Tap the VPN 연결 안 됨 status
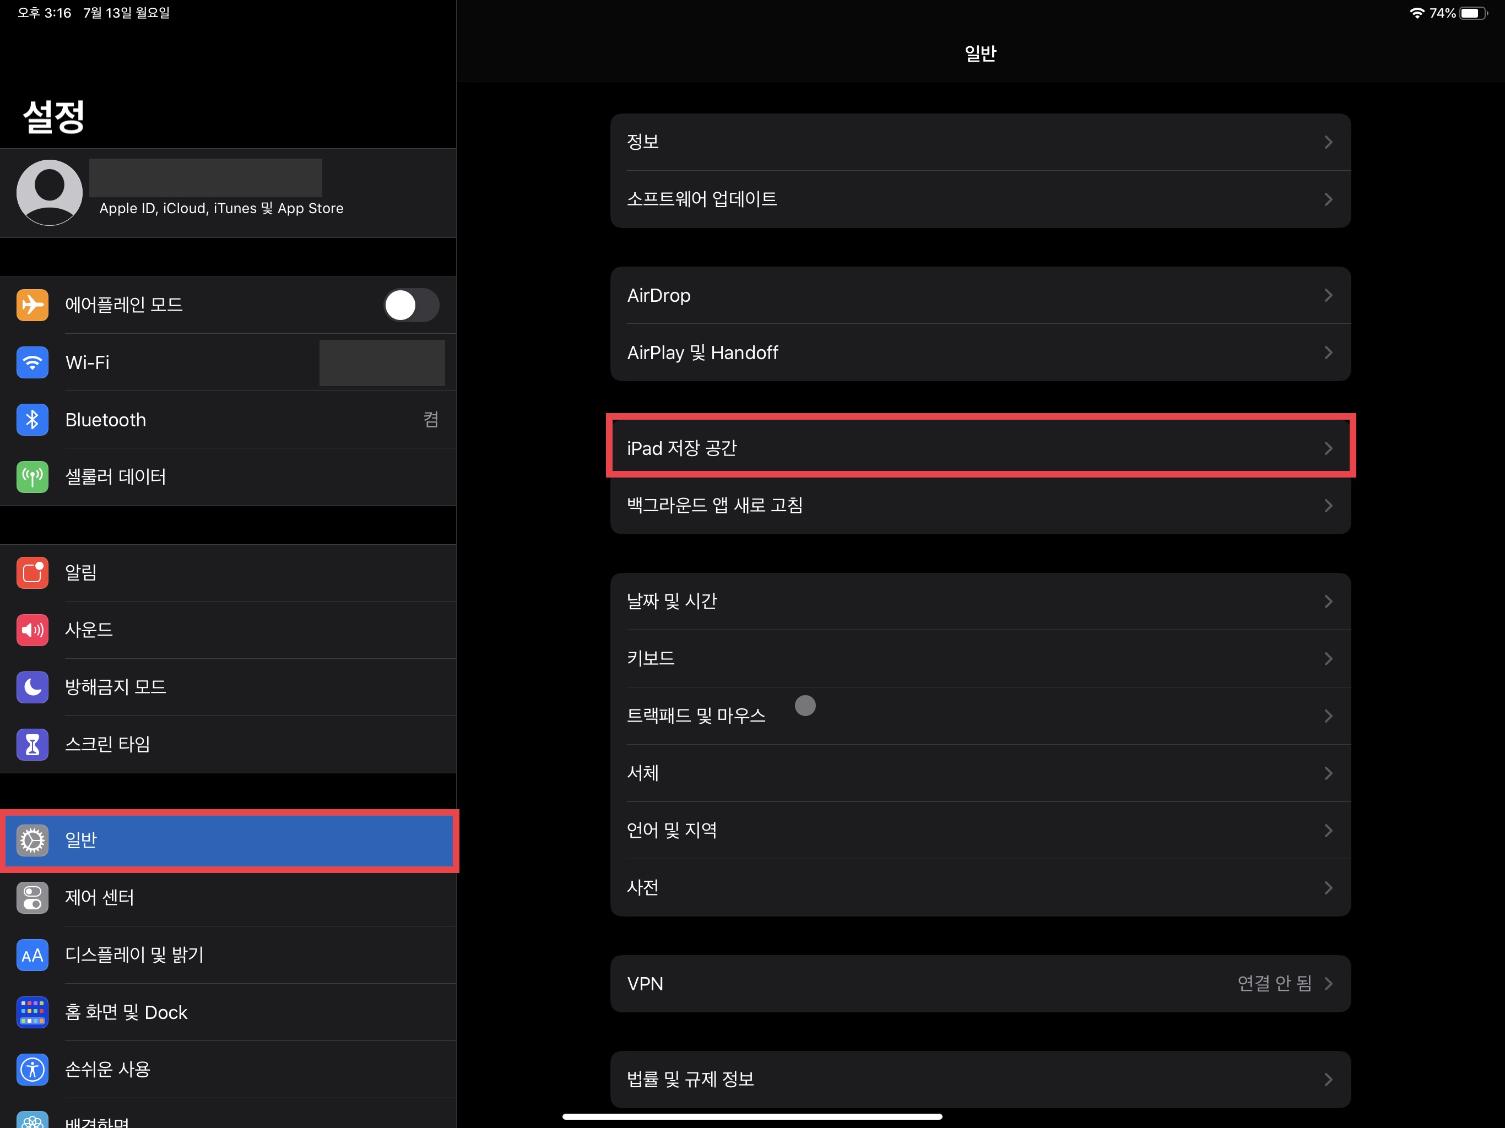 coord(1274,984)
